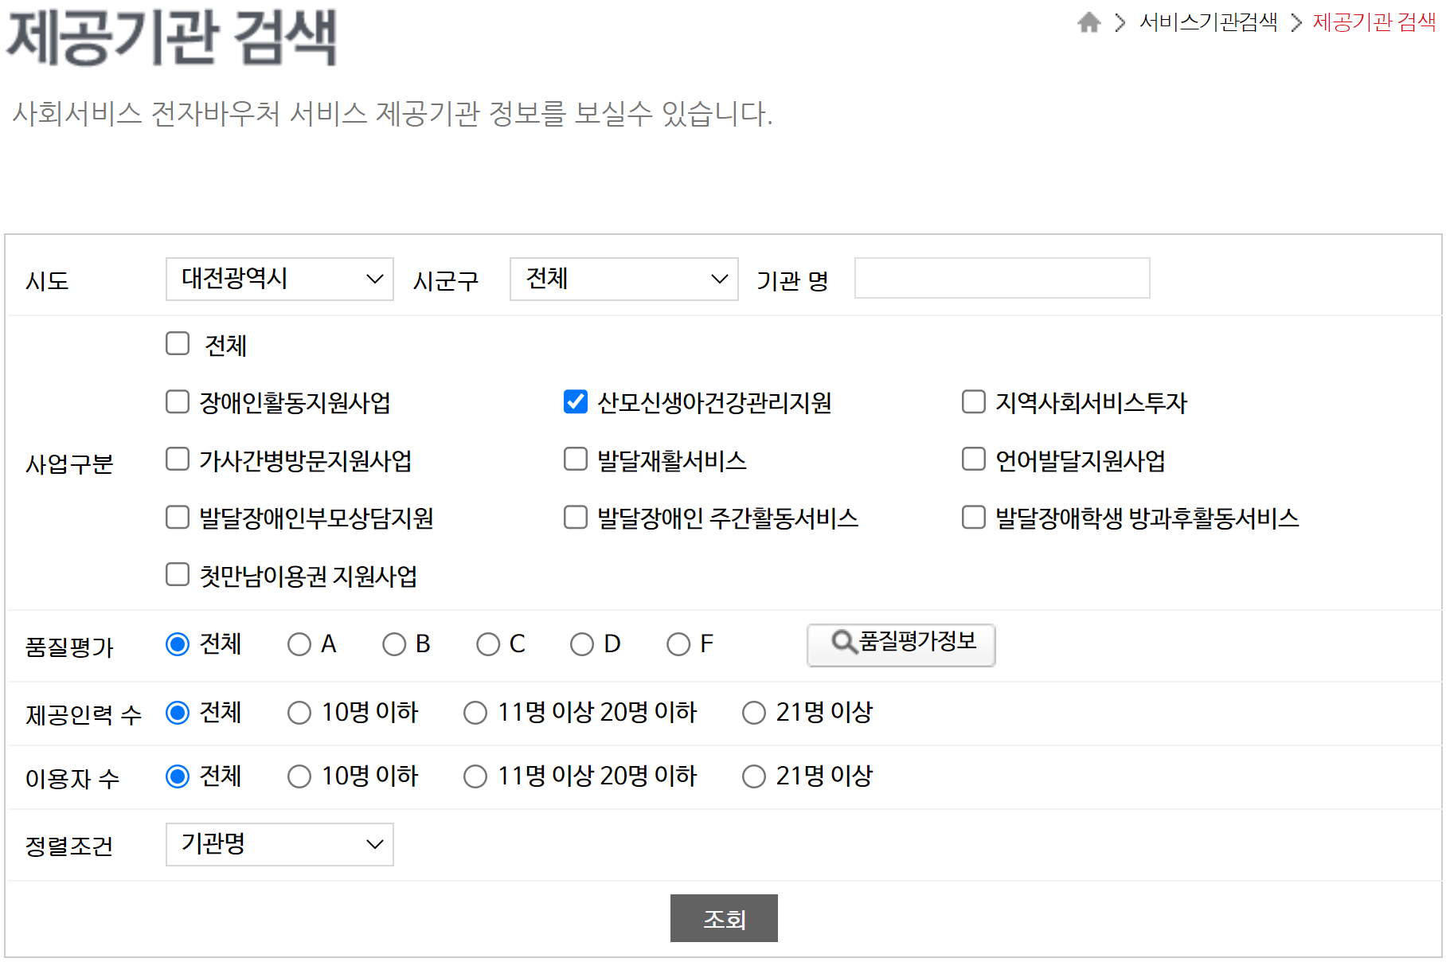Uncheck 산모신생아건강관리지원 checkbox
This screenshot has width=1450, height=962.
coord(576,401)
